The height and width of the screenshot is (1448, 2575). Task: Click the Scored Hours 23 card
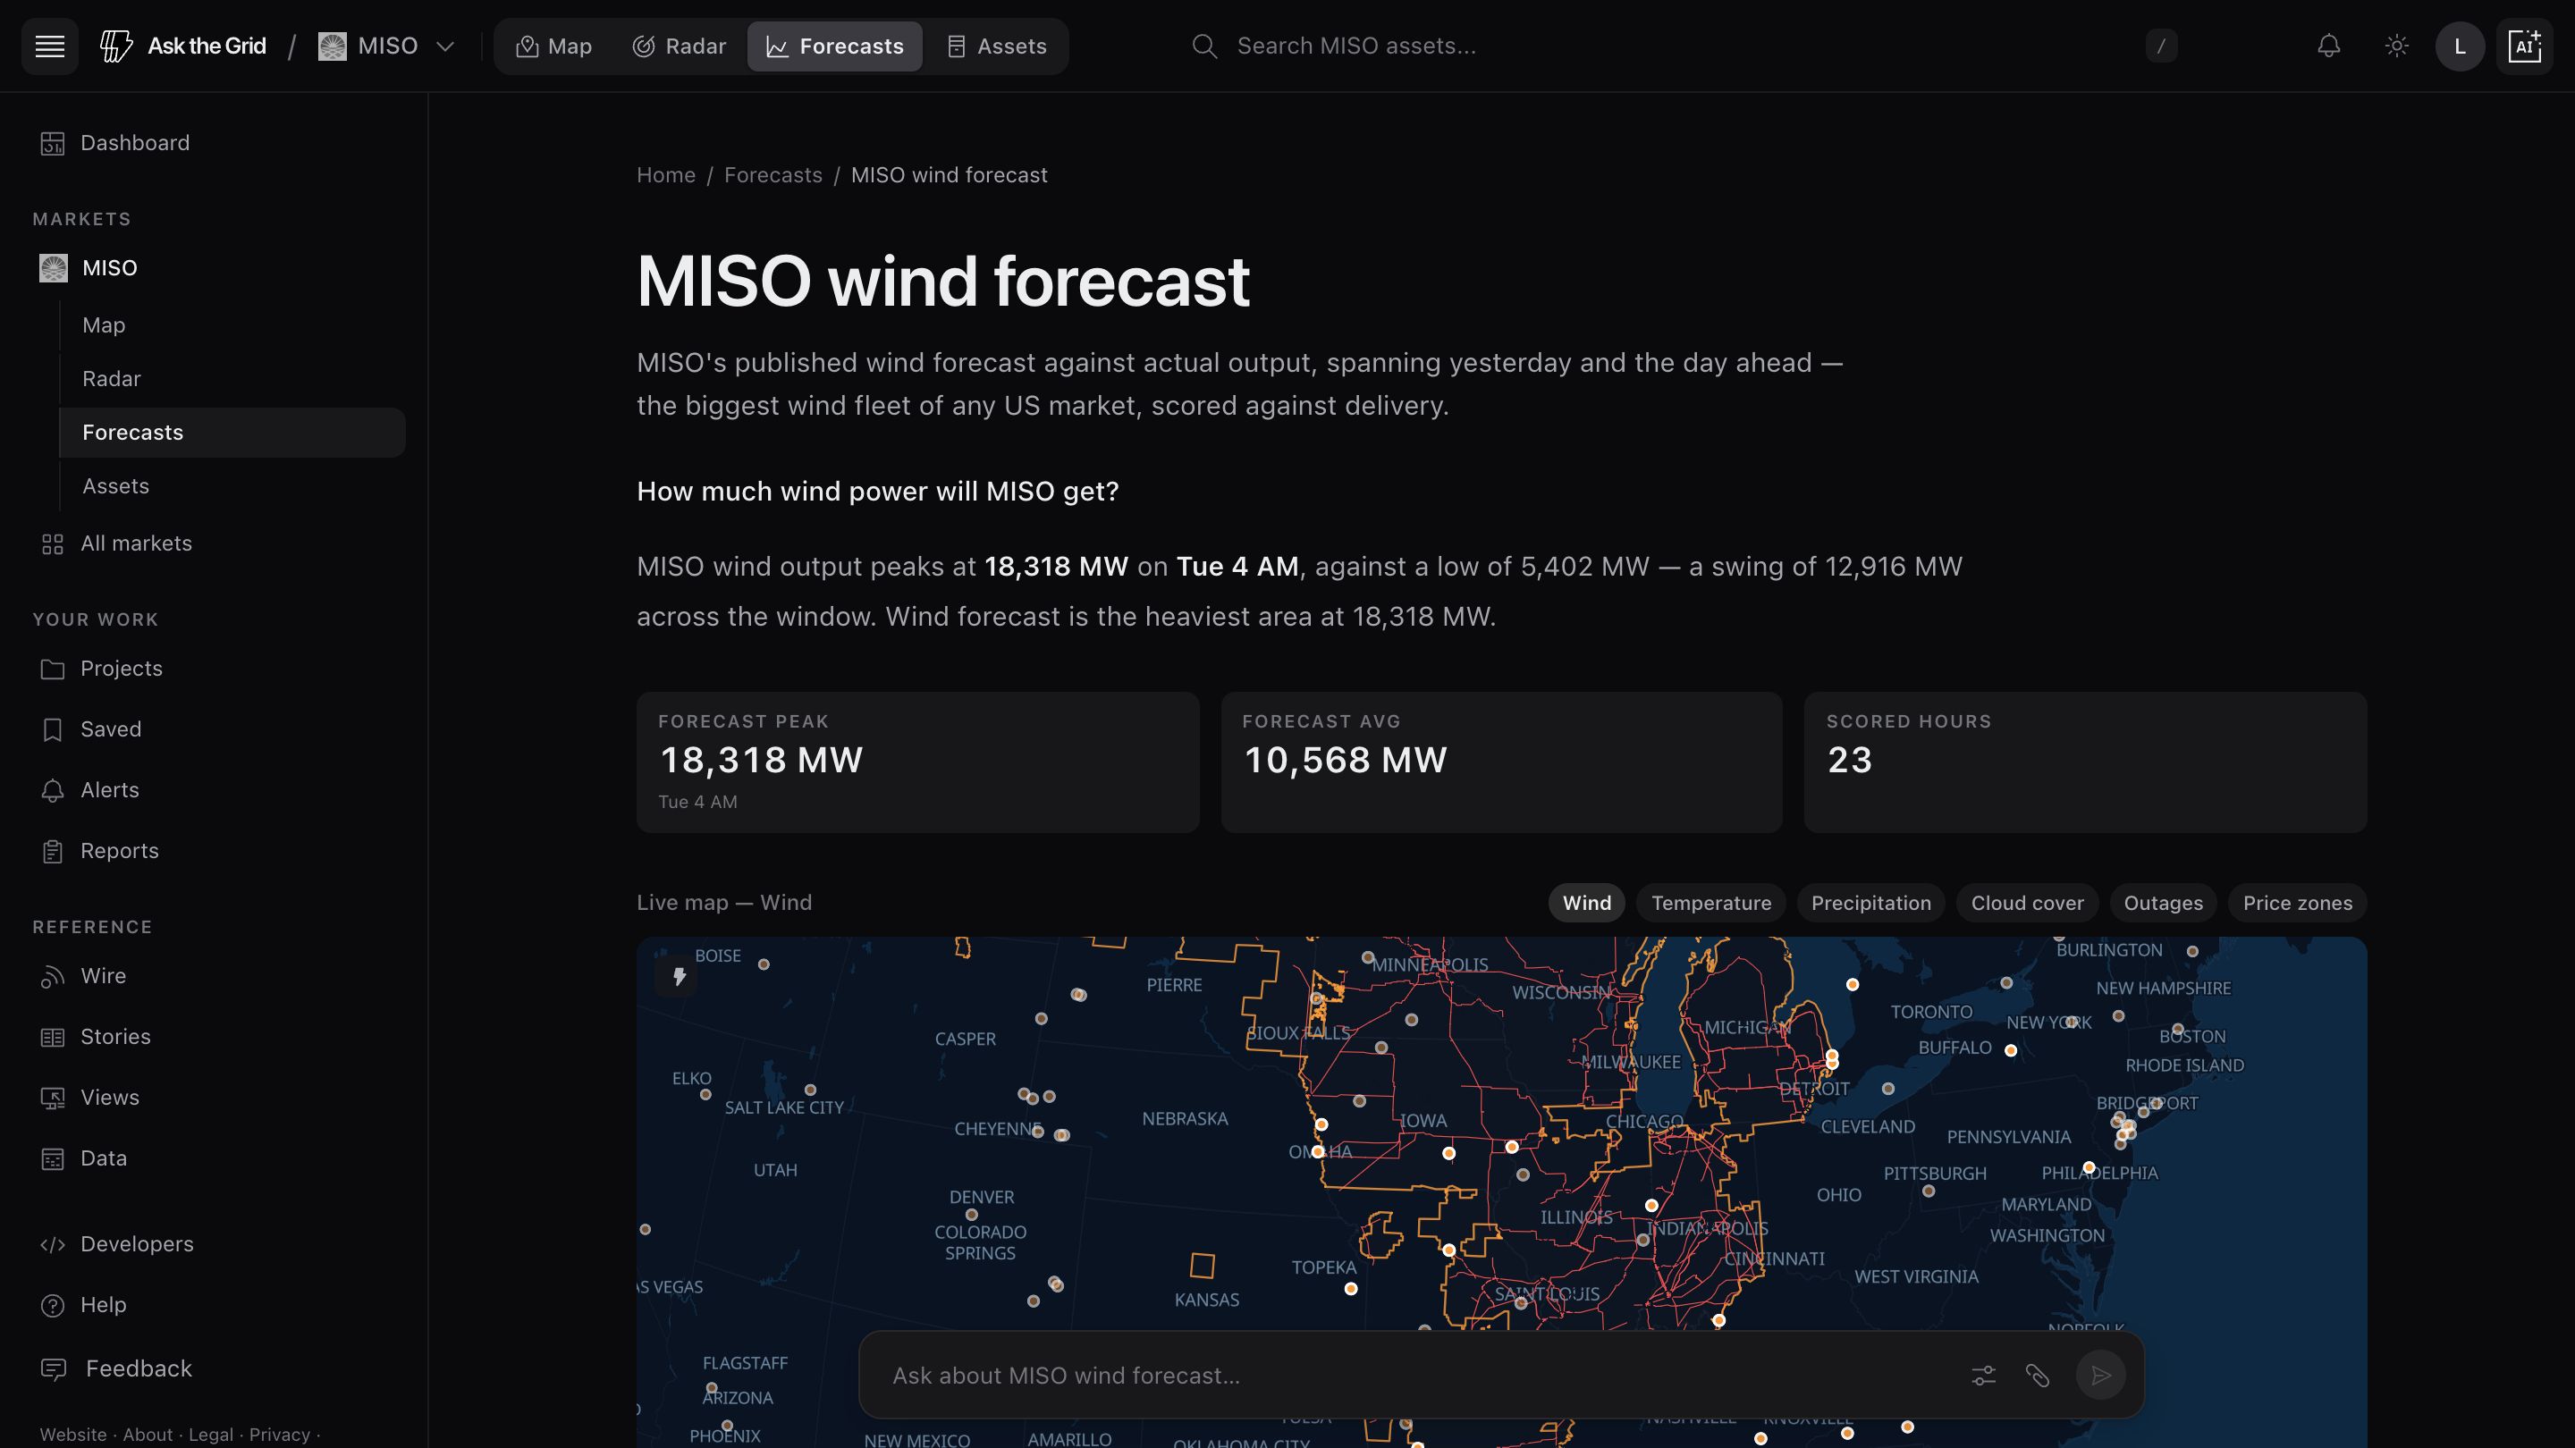[x=2085, y=762]
